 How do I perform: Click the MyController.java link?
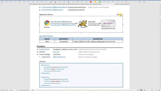[x=59, y=57]
